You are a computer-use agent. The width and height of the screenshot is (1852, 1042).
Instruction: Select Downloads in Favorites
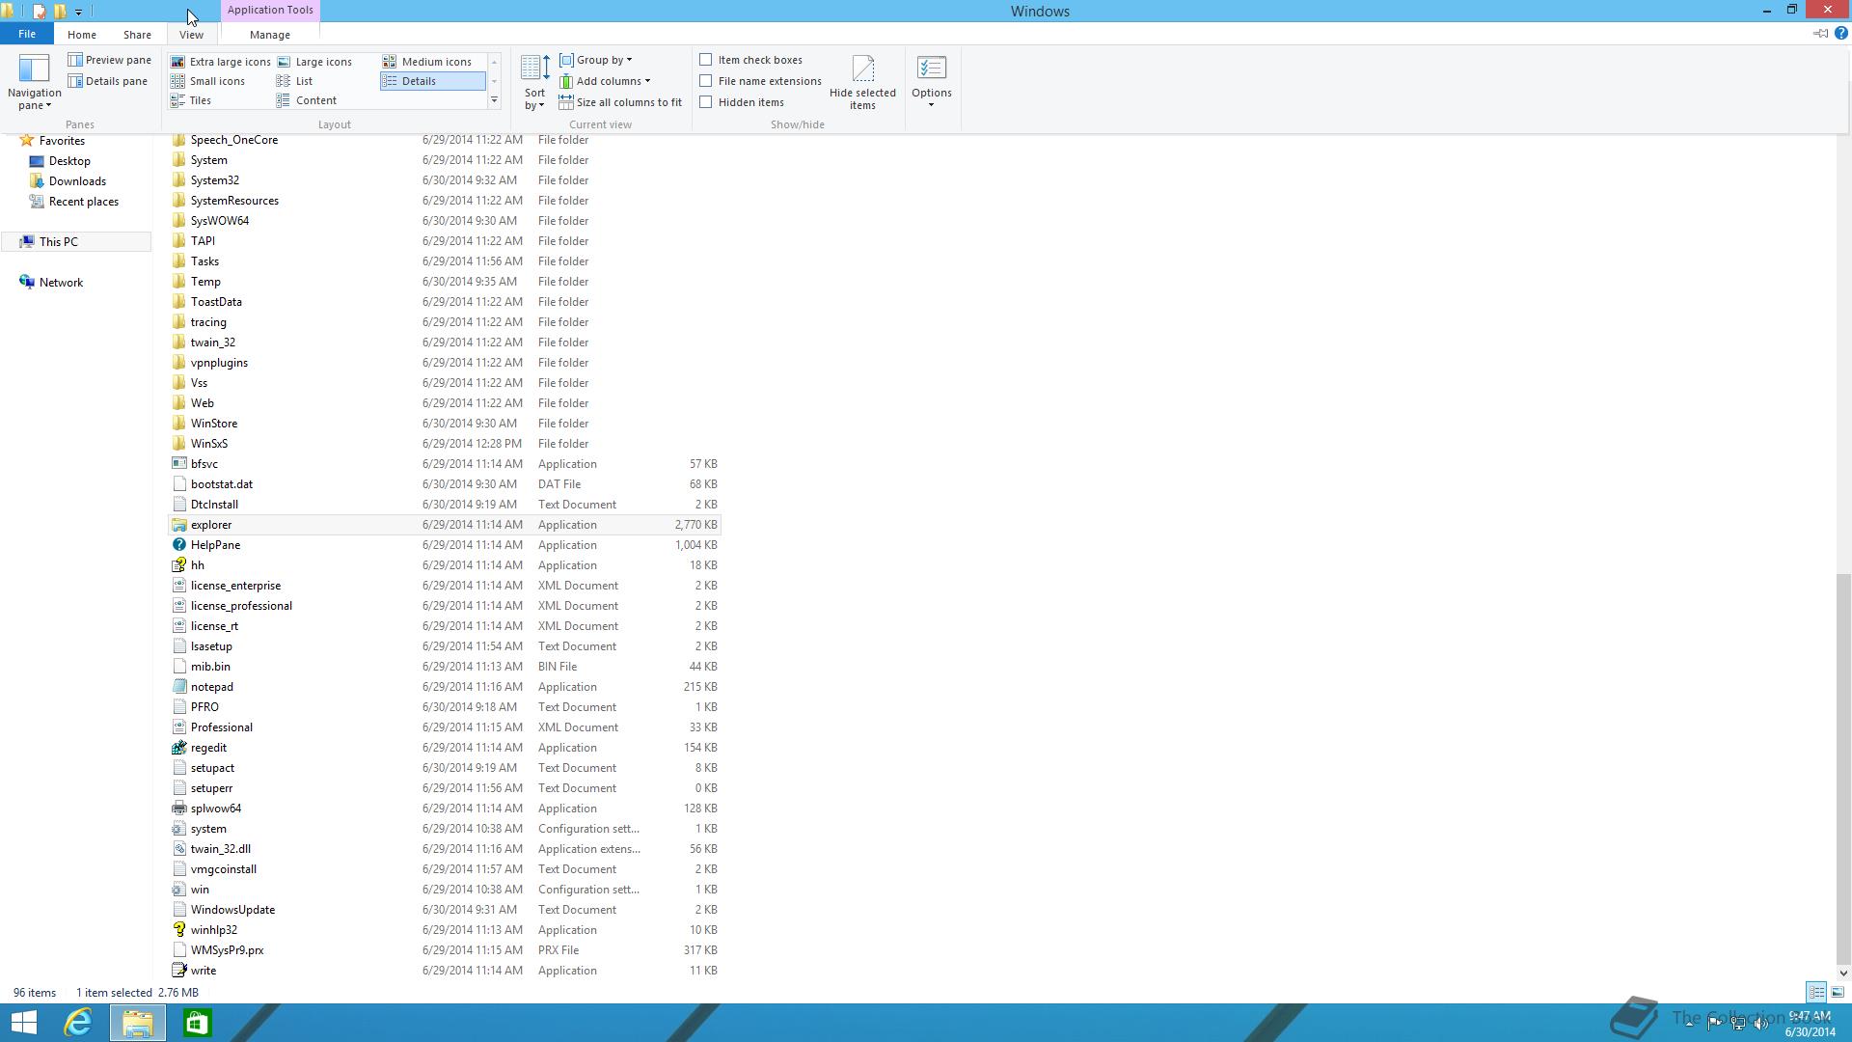(x=77, y=181)
